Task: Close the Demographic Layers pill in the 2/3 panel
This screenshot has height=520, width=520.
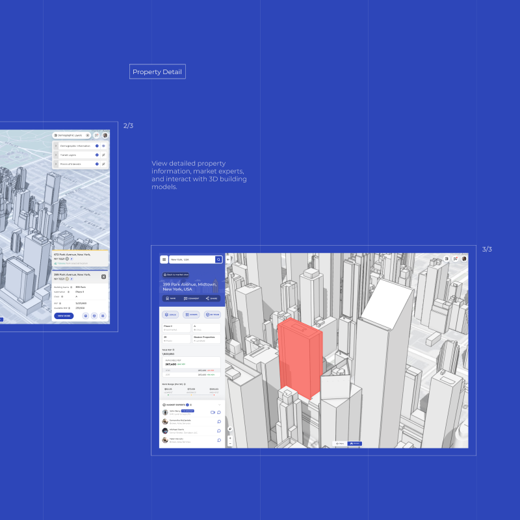Action: point(88,135)
